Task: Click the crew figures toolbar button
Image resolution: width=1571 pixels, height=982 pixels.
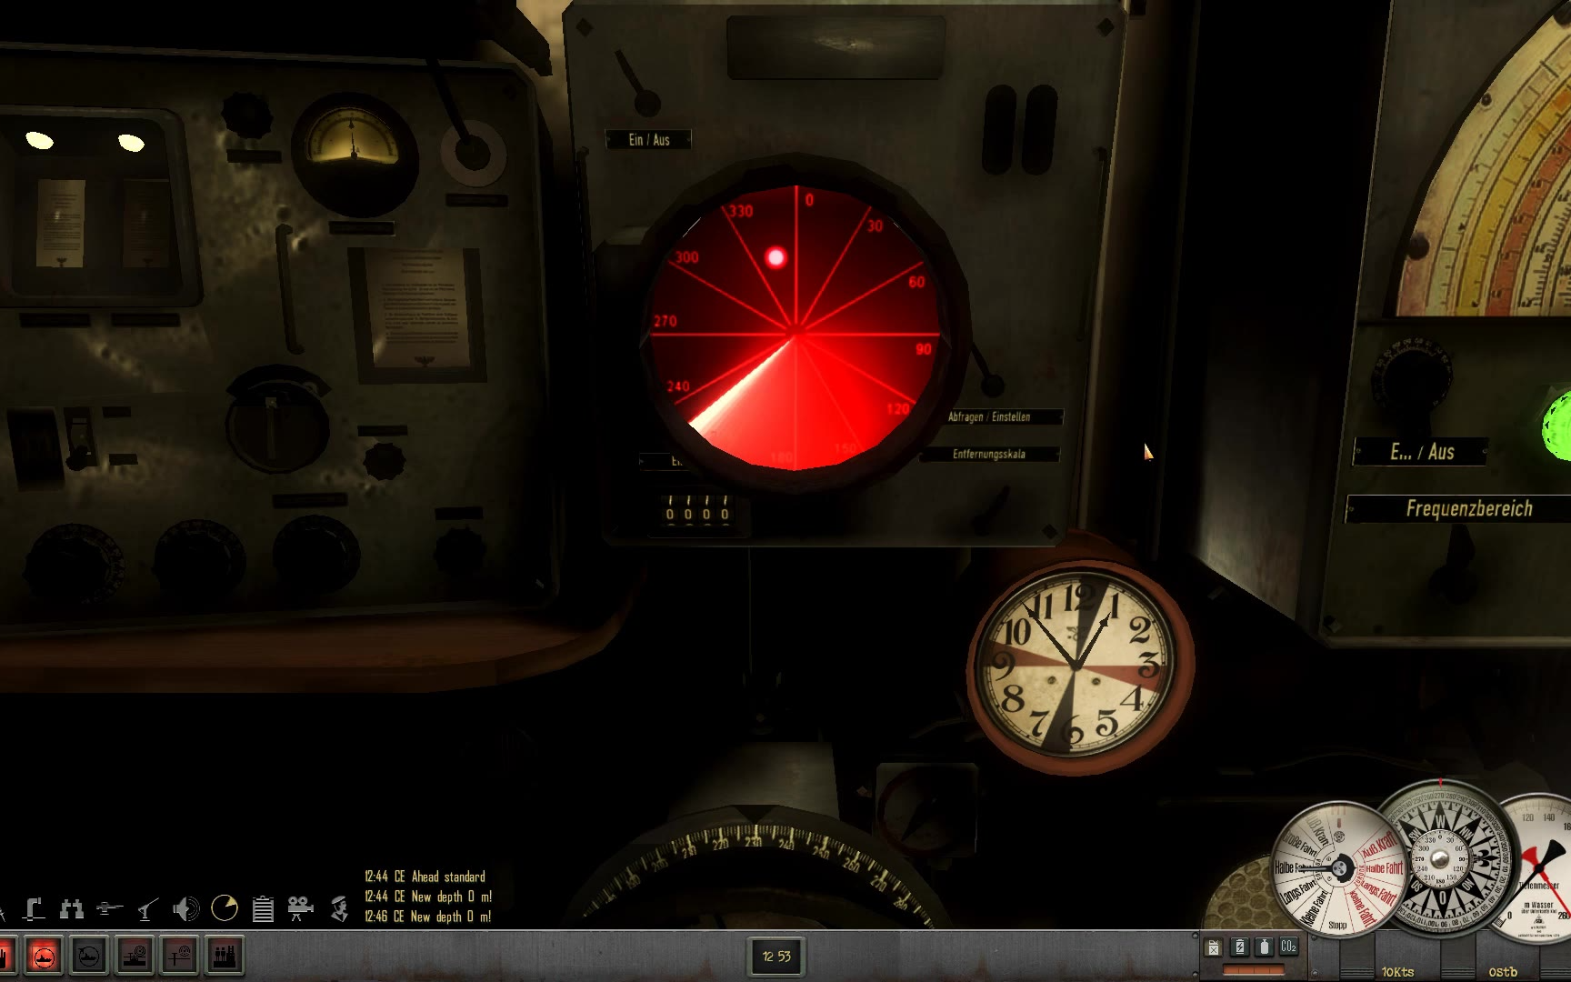Action: [225, 957]
